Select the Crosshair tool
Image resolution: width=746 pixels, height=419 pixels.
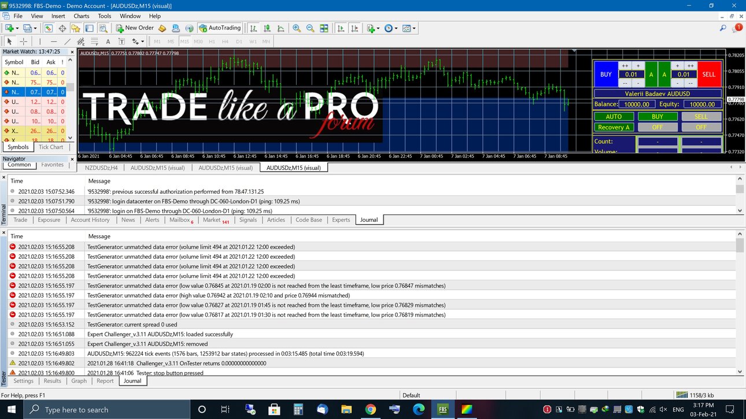click(24, 42)
